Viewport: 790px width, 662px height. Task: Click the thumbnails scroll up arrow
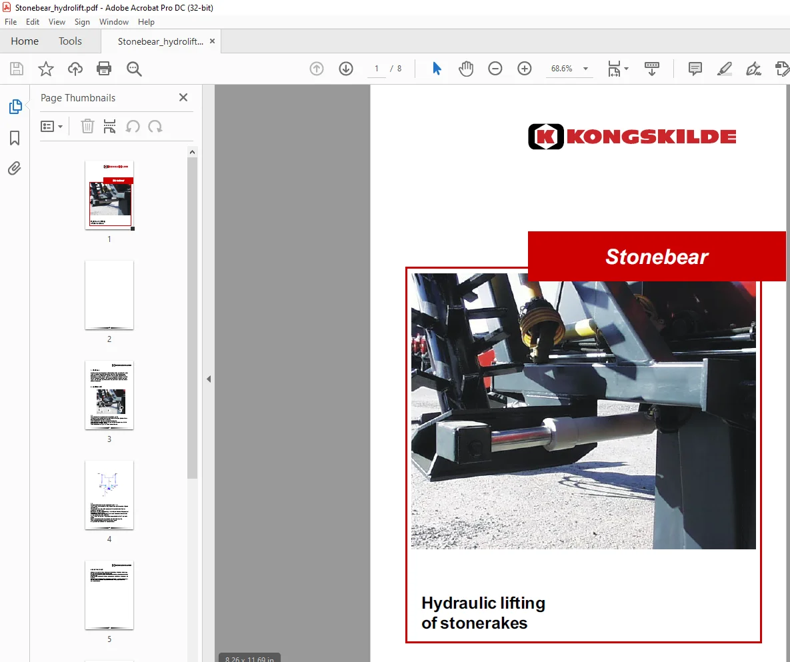coord(192,151)
